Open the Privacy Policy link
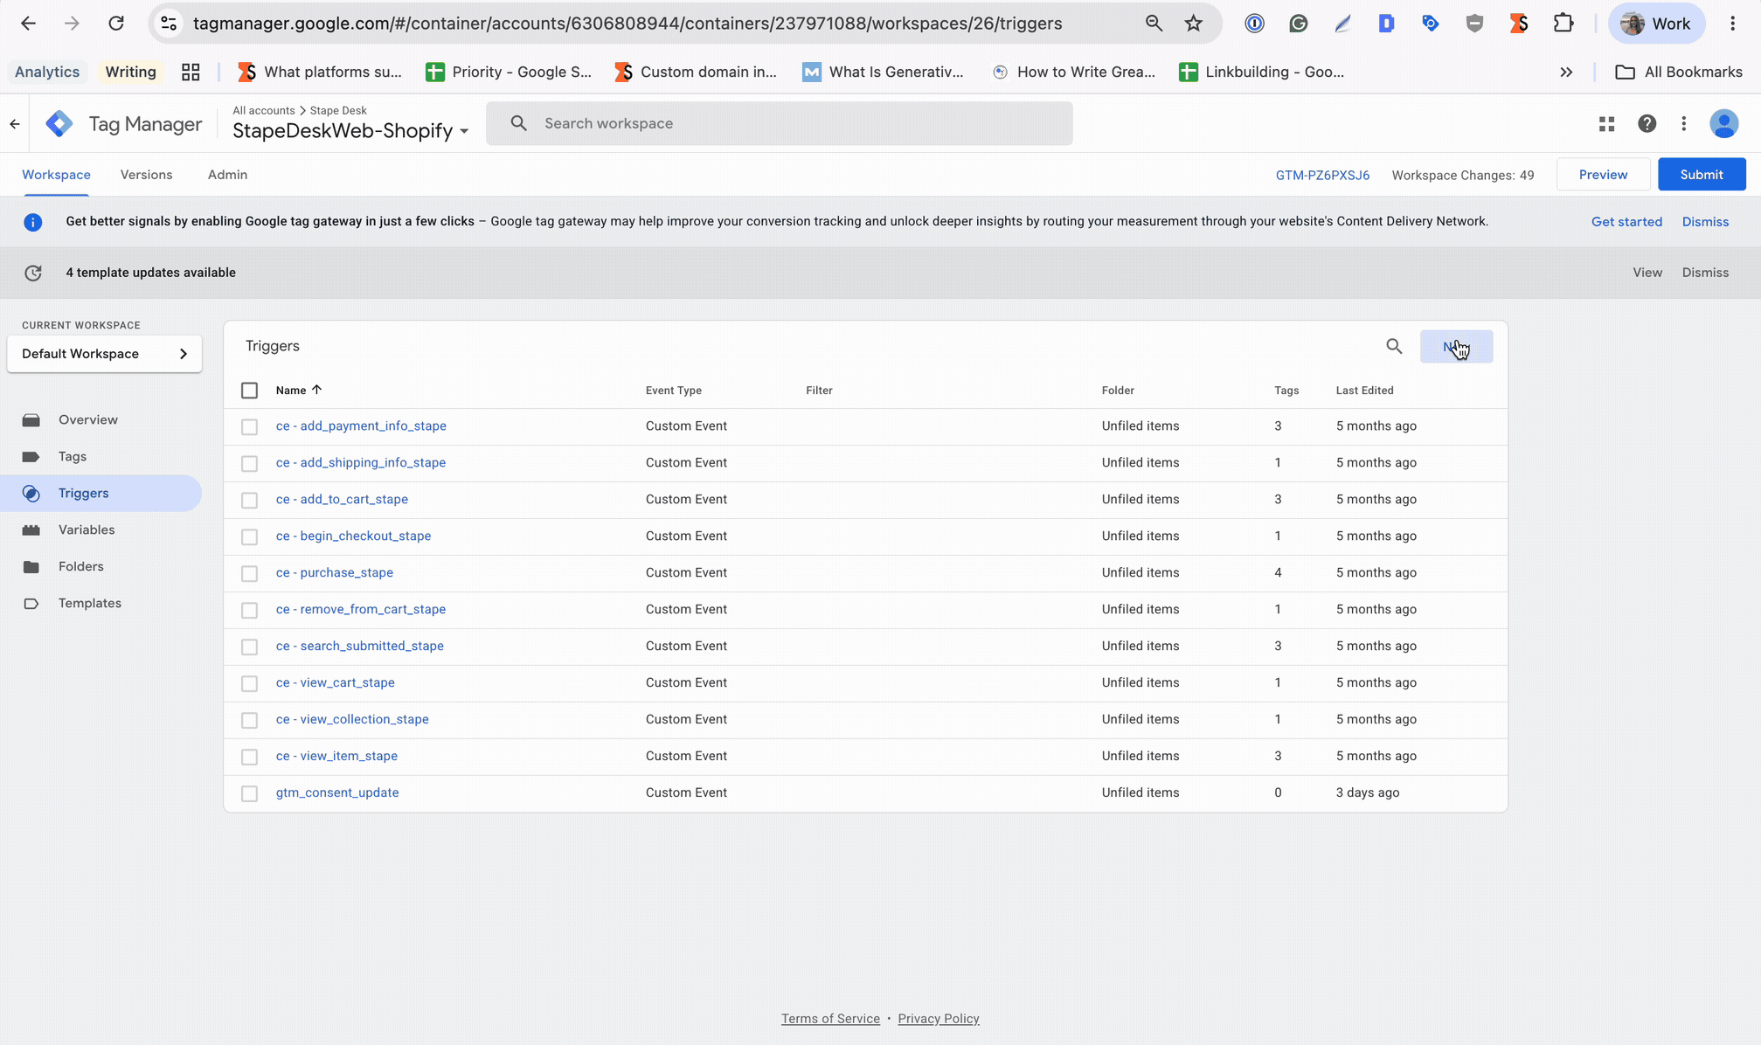This screenshot has width=1761, height=1045. click(x=939, y=1019)
